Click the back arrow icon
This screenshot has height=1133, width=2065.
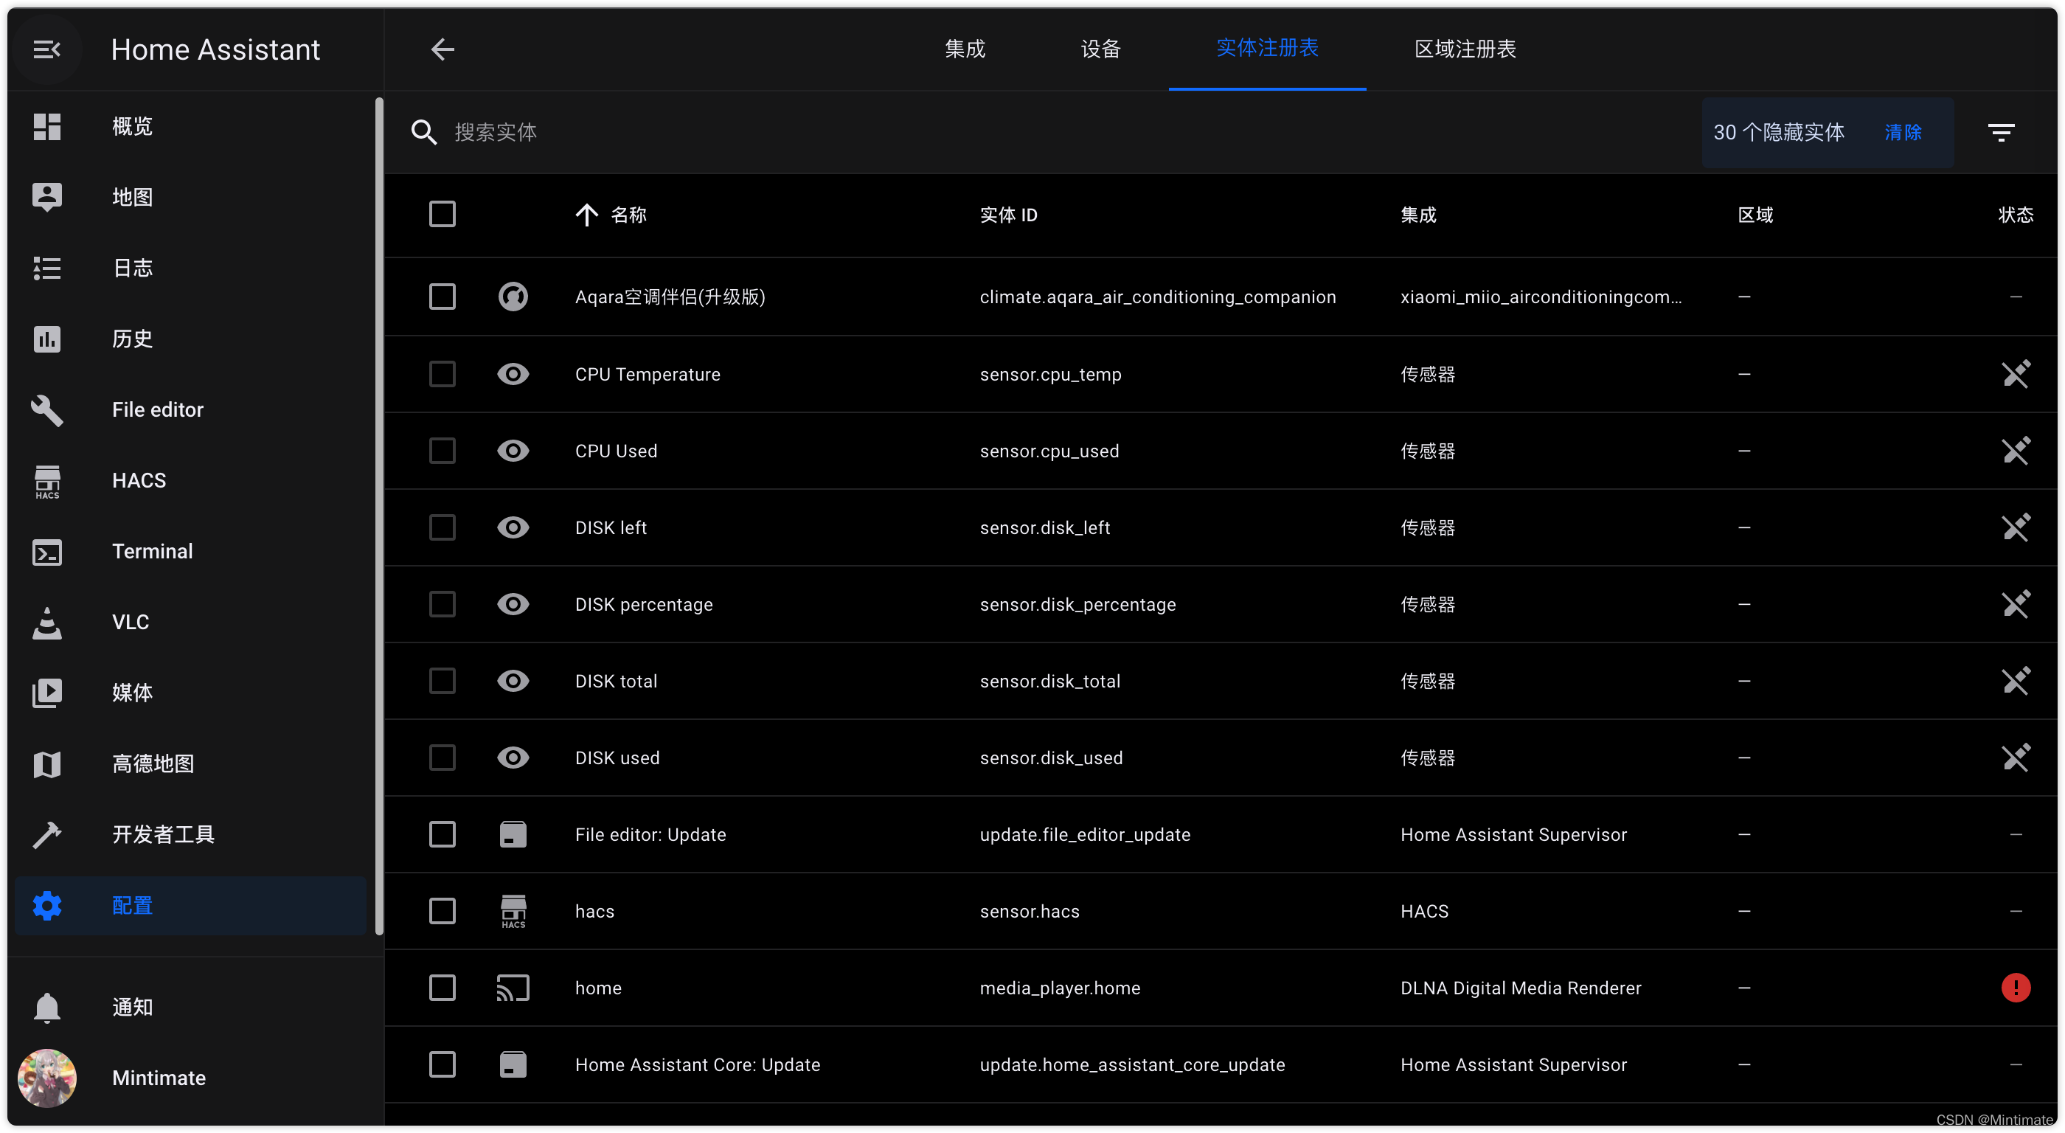[442, 49]
